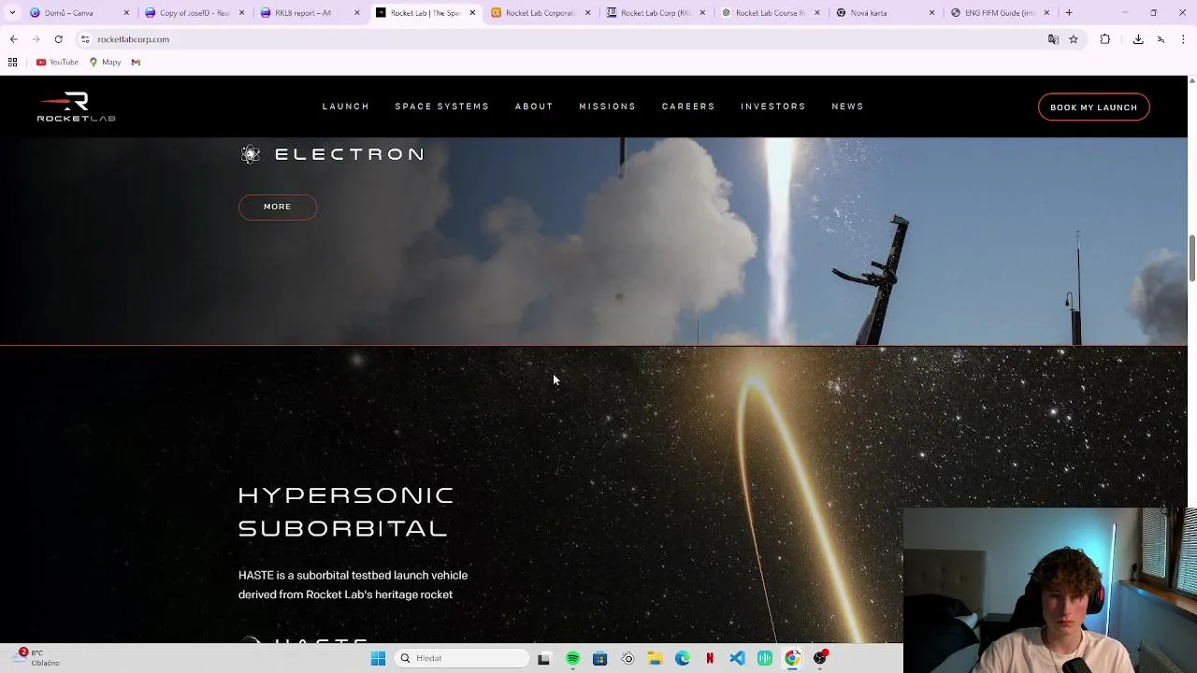Switch to the RKLB report tab
Image resolution: width=1197 pixels, height=673 pixels.
pyautogui.click(x=309, y=13)
